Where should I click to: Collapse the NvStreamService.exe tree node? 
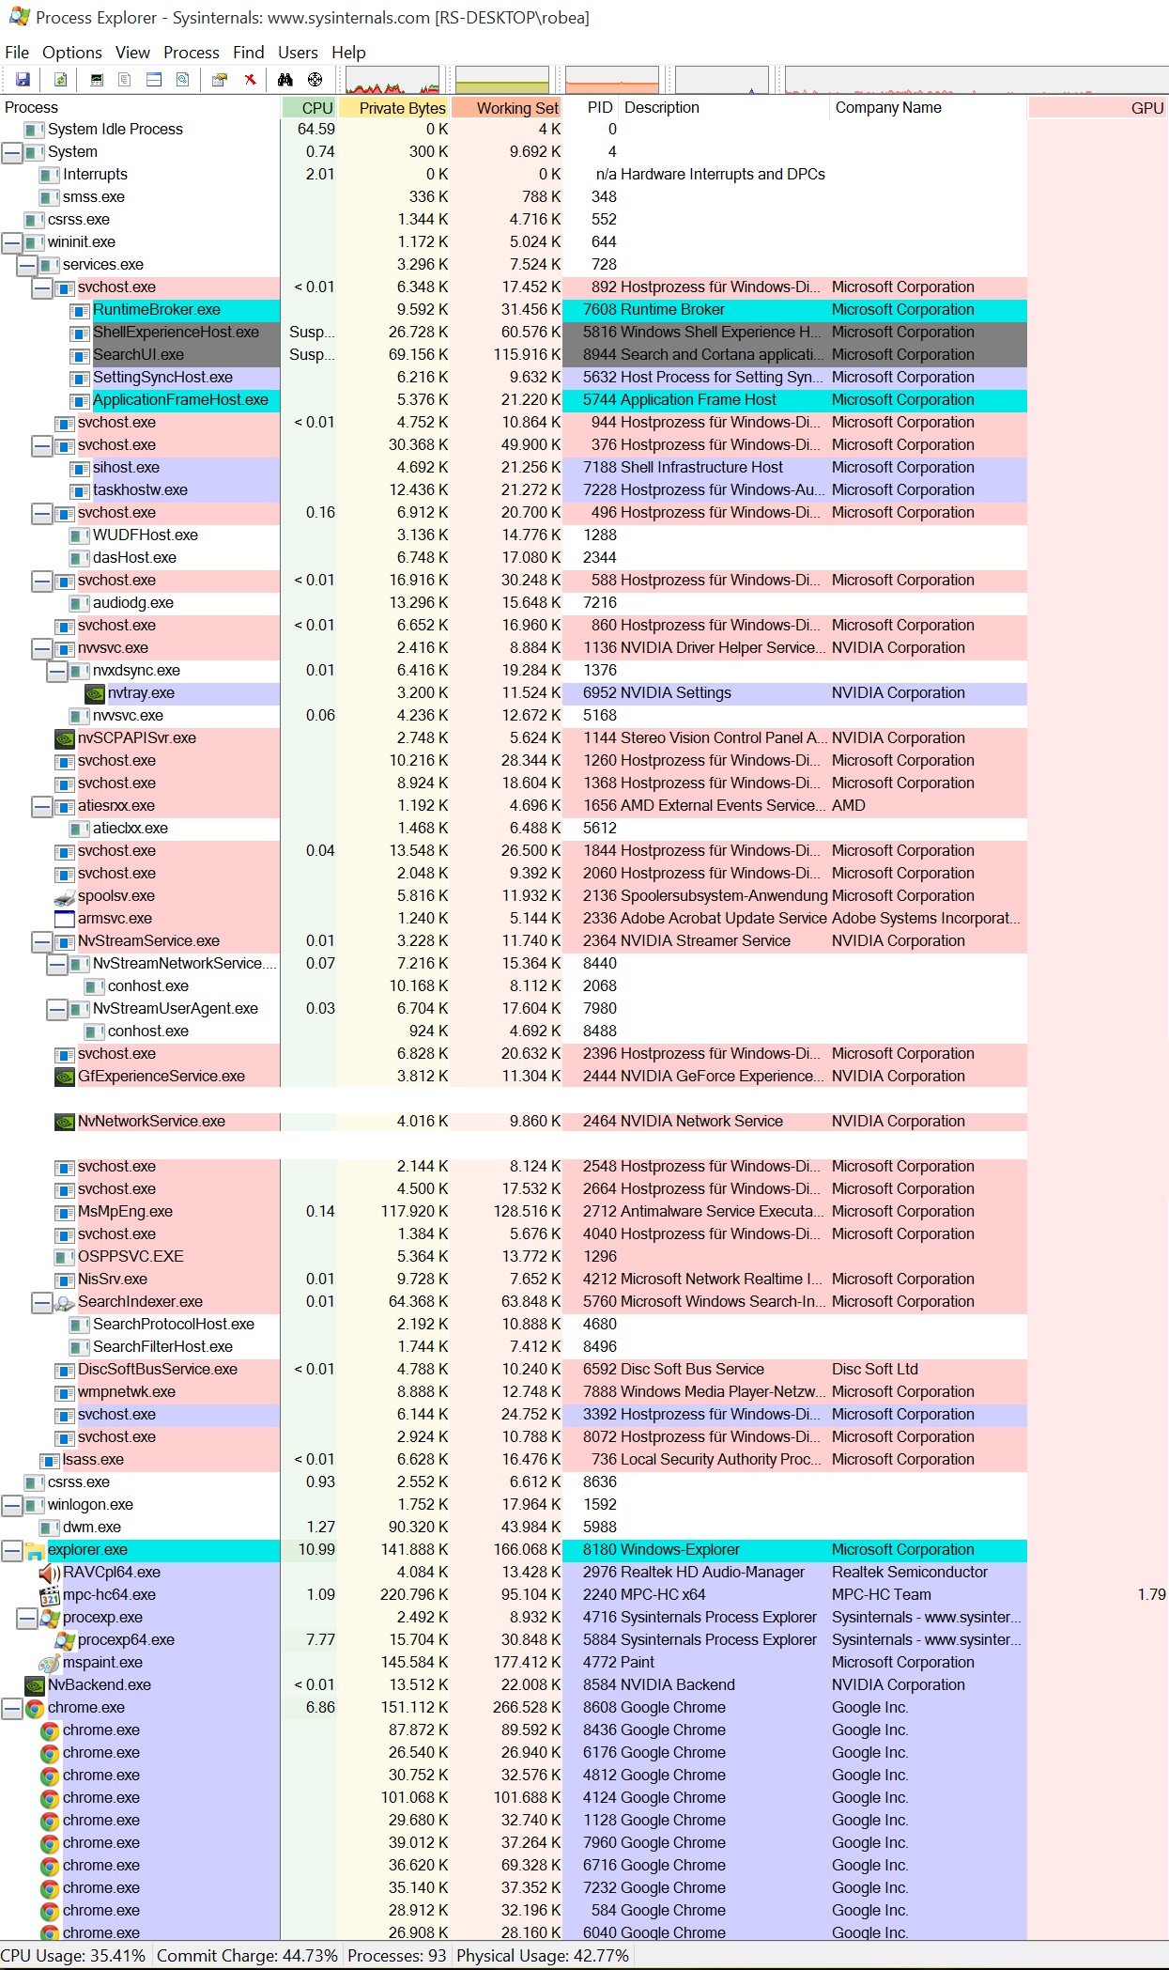42,941
